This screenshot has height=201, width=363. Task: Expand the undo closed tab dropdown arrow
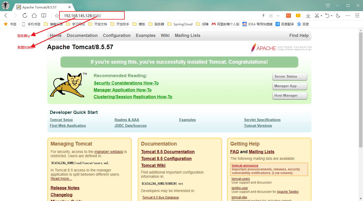coord(332,16)
